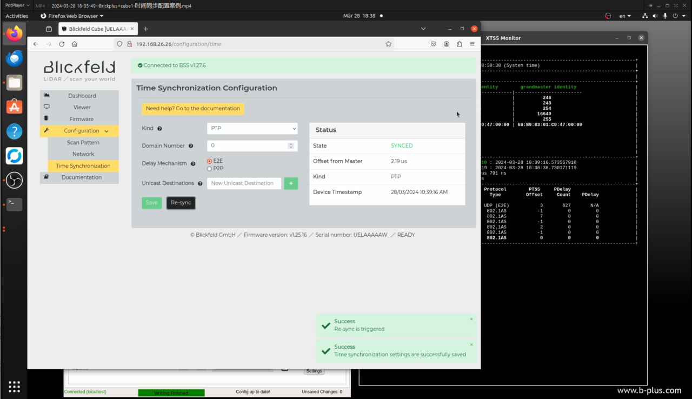Click the tracking protection shield icon
The height and width of the screenshot is (399, 692).
pyautogui.click(x=120, y=44)
